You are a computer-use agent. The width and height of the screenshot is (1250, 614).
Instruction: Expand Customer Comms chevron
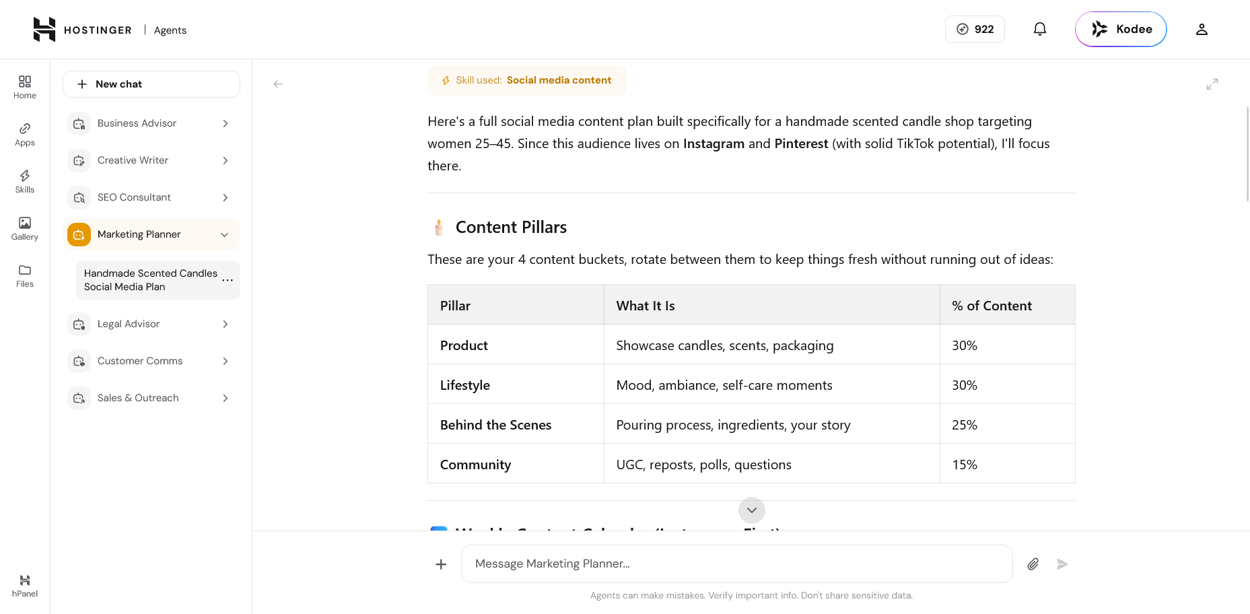(x=225, y=361)
